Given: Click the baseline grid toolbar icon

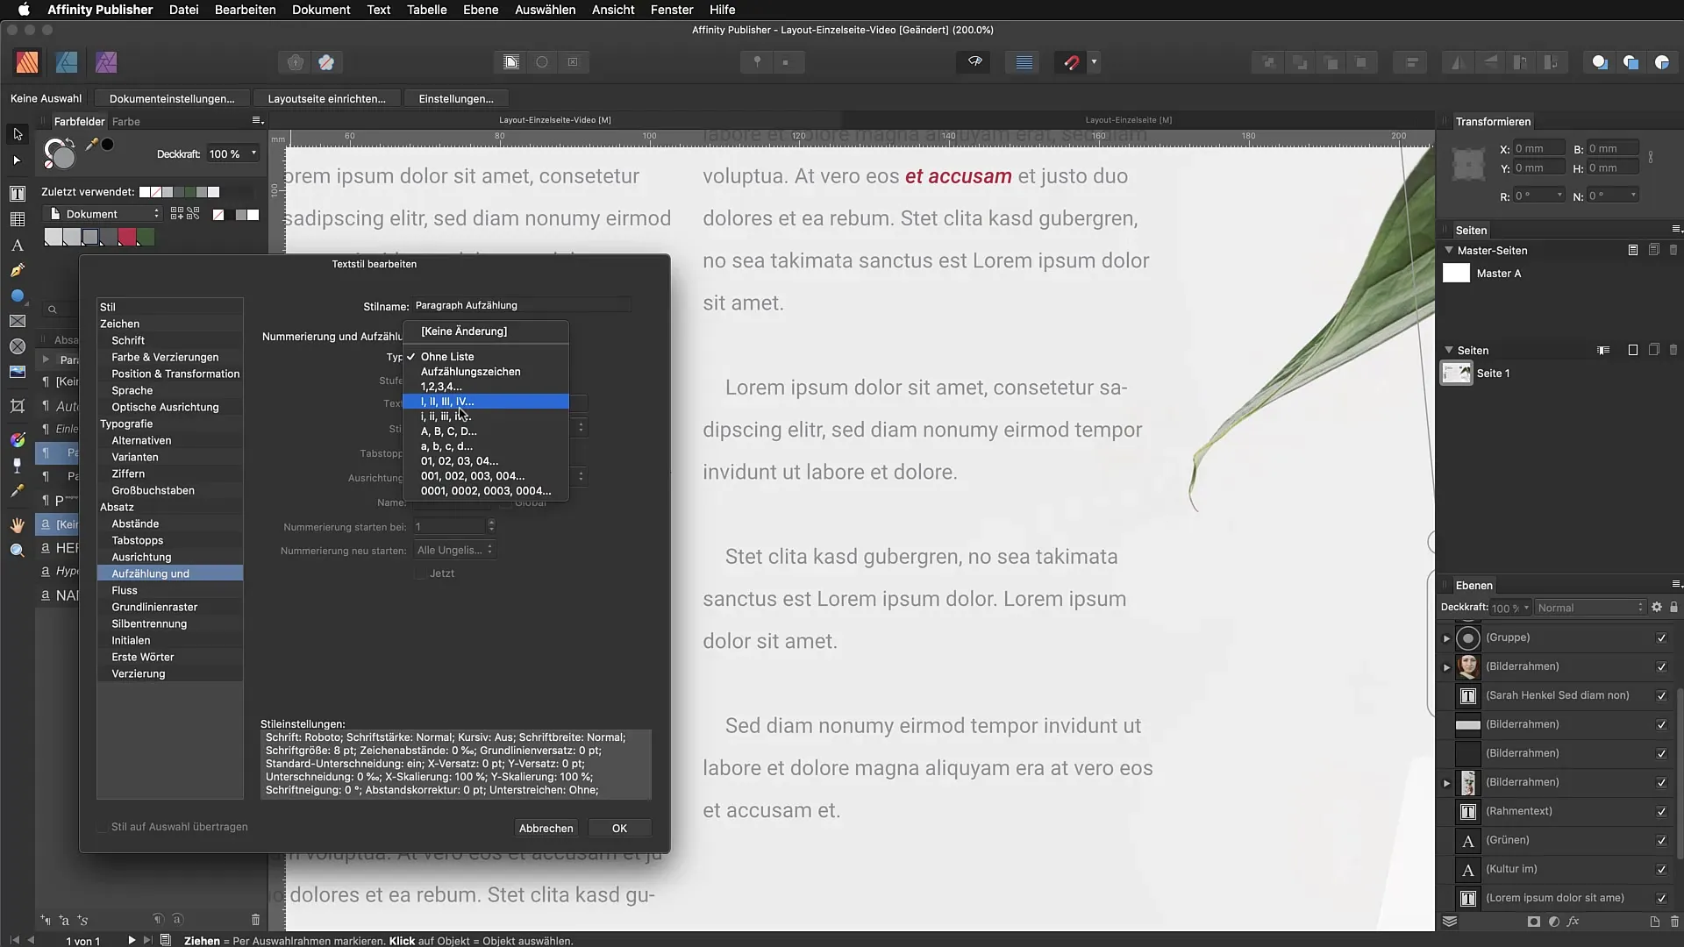Looking at the screenshot, I should point(1024,62).
